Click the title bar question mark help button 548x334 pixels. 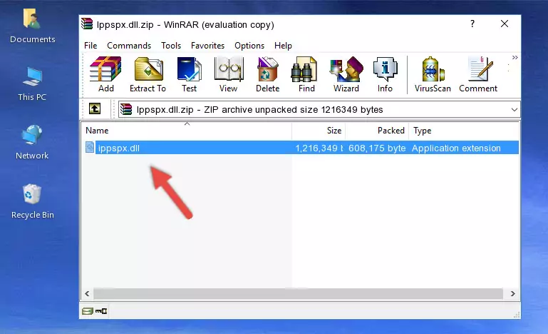tap(472, 24)
